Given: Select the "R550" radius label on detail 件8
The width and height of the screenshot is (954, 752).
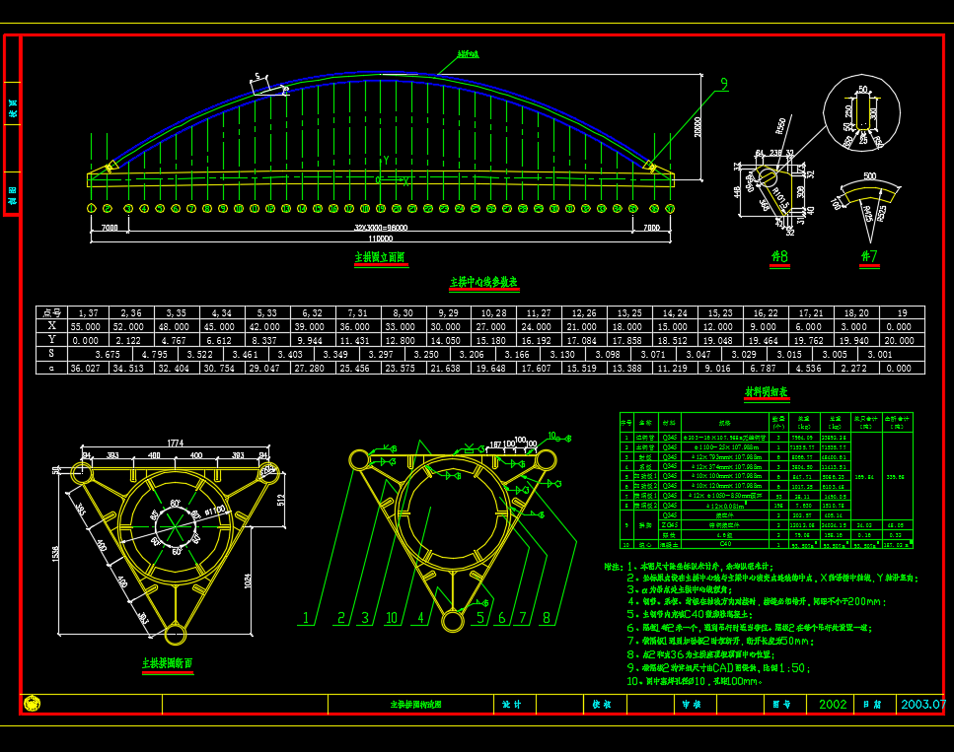Looking at the screenshot, I should [780, 126].
